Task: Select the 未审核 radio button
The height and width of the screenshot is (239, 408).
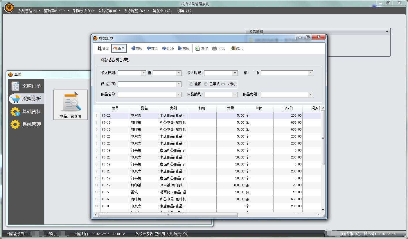Action: (x=223, y=84)
